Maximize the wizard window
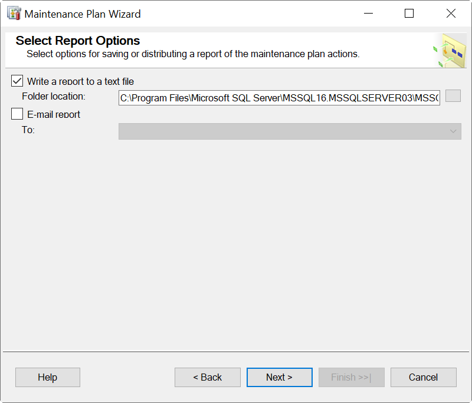Screen dimensions: 472x403 click(x=409, y=12)
